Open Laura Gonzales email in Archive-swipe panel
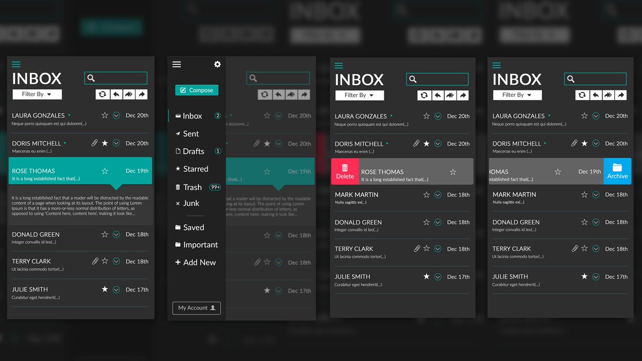Screen dimensions: 642x361 click(560, 119)
